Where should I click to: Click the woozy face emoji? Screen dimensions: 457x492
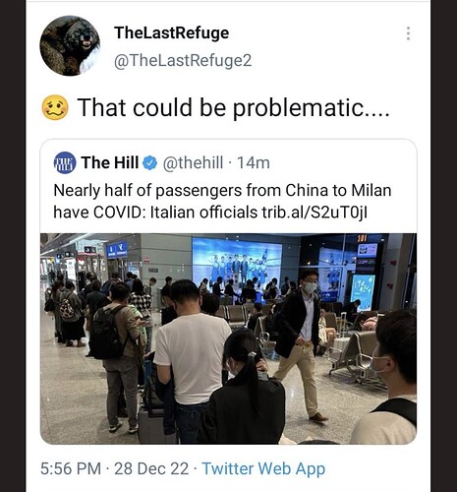55,107
